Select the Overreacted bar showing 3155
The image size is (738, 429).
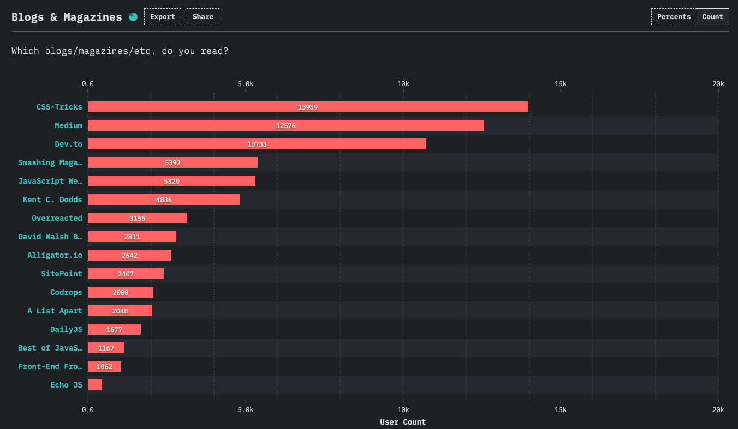138,218
